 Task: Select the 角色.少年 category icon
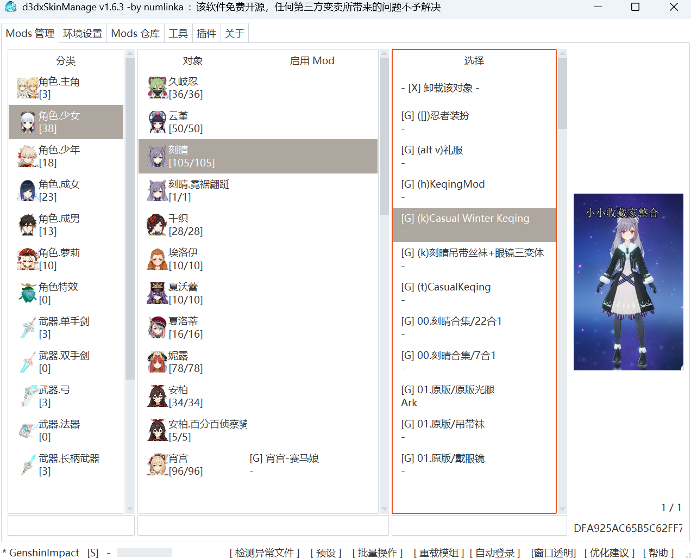tap(27, 157)
